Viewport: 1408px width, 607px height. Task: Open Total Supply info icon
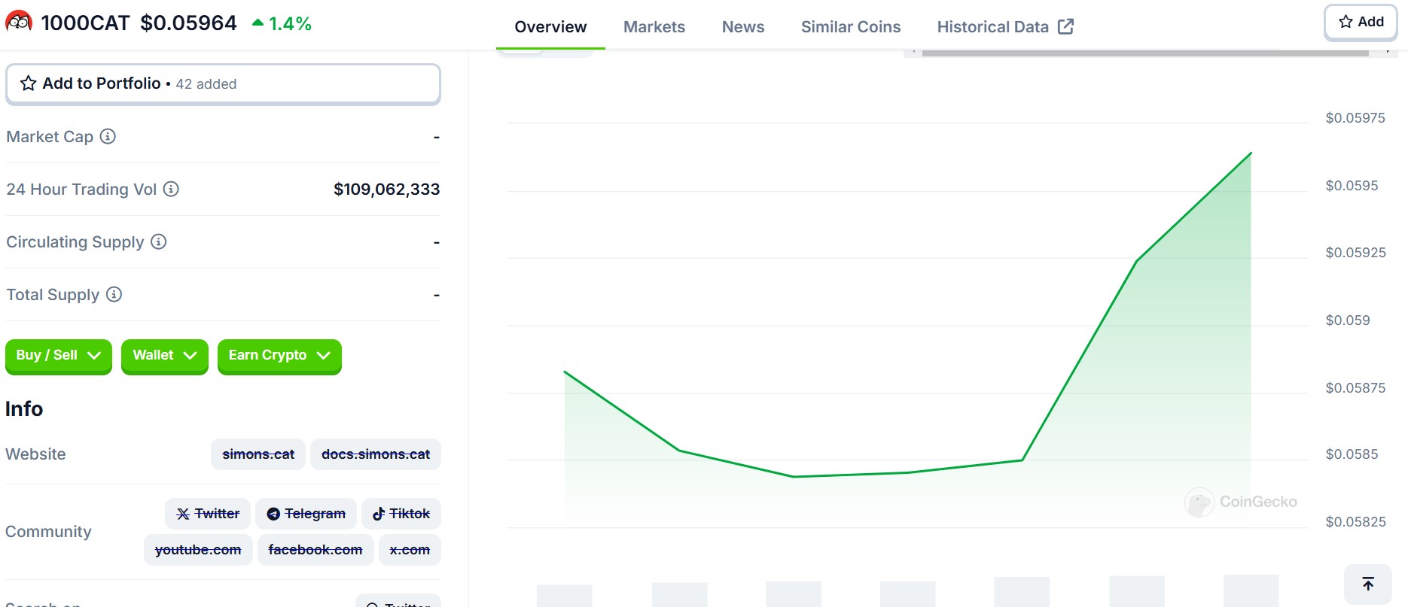click(114, 294)
